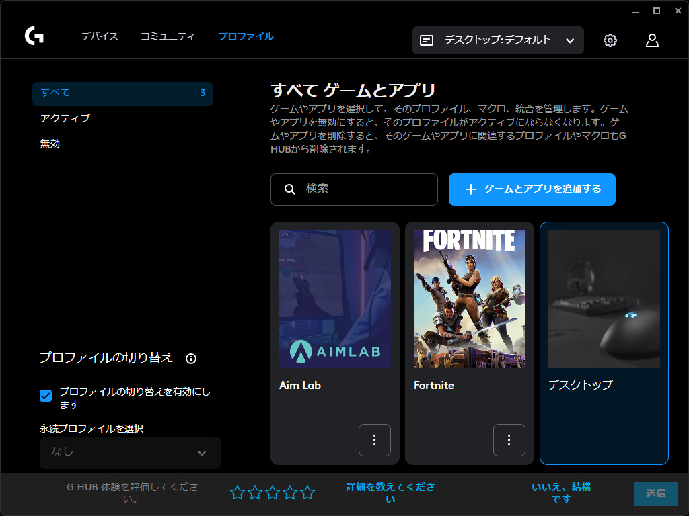This screenshot has width=689, height=516.
Task: Click the ゲームとアプリを追加する button
Action: click(532, 189)
